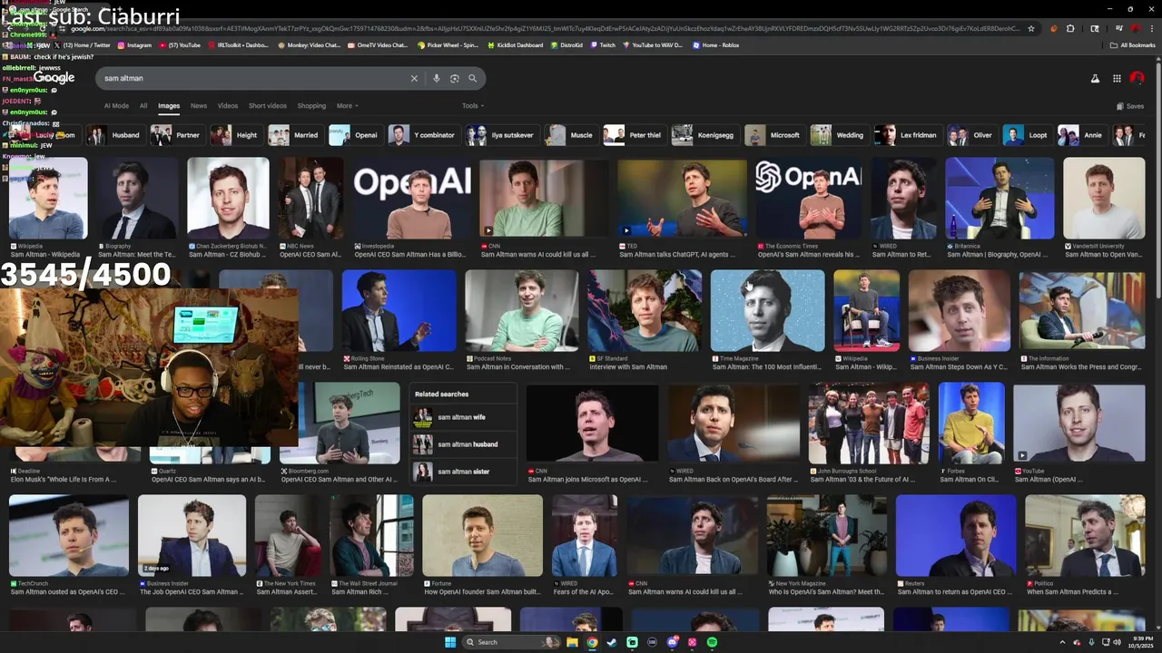
Task: Open Search Labs flask icon
Action: [x=1095, y=79]
